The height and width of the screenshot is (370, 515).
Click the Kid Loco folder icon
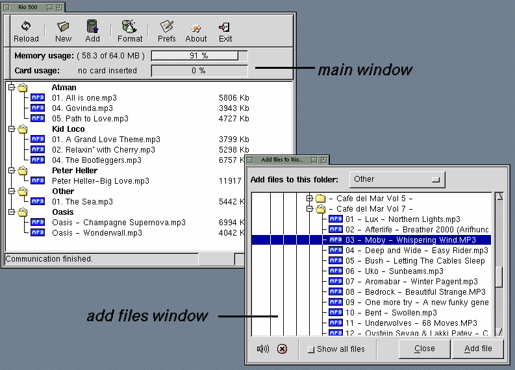[x=23, y=129]
